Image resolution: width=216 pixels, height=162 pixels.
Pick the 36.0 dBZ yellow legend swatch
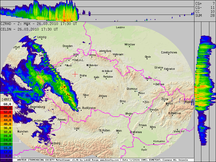6,128
